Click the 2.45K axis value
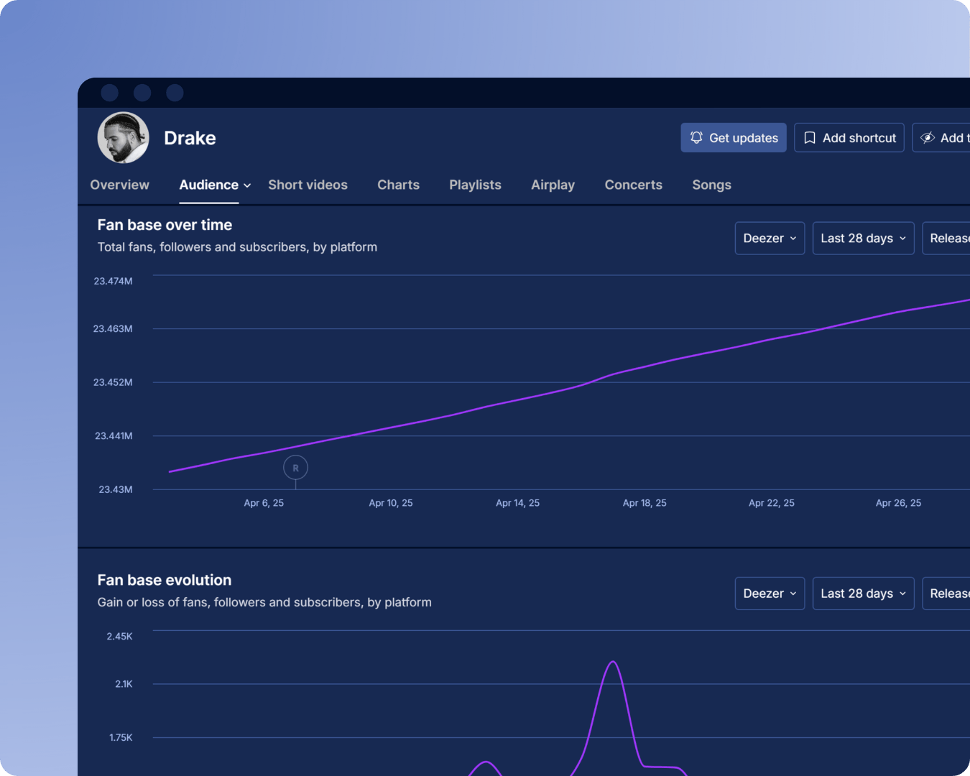 coord(119,636)
